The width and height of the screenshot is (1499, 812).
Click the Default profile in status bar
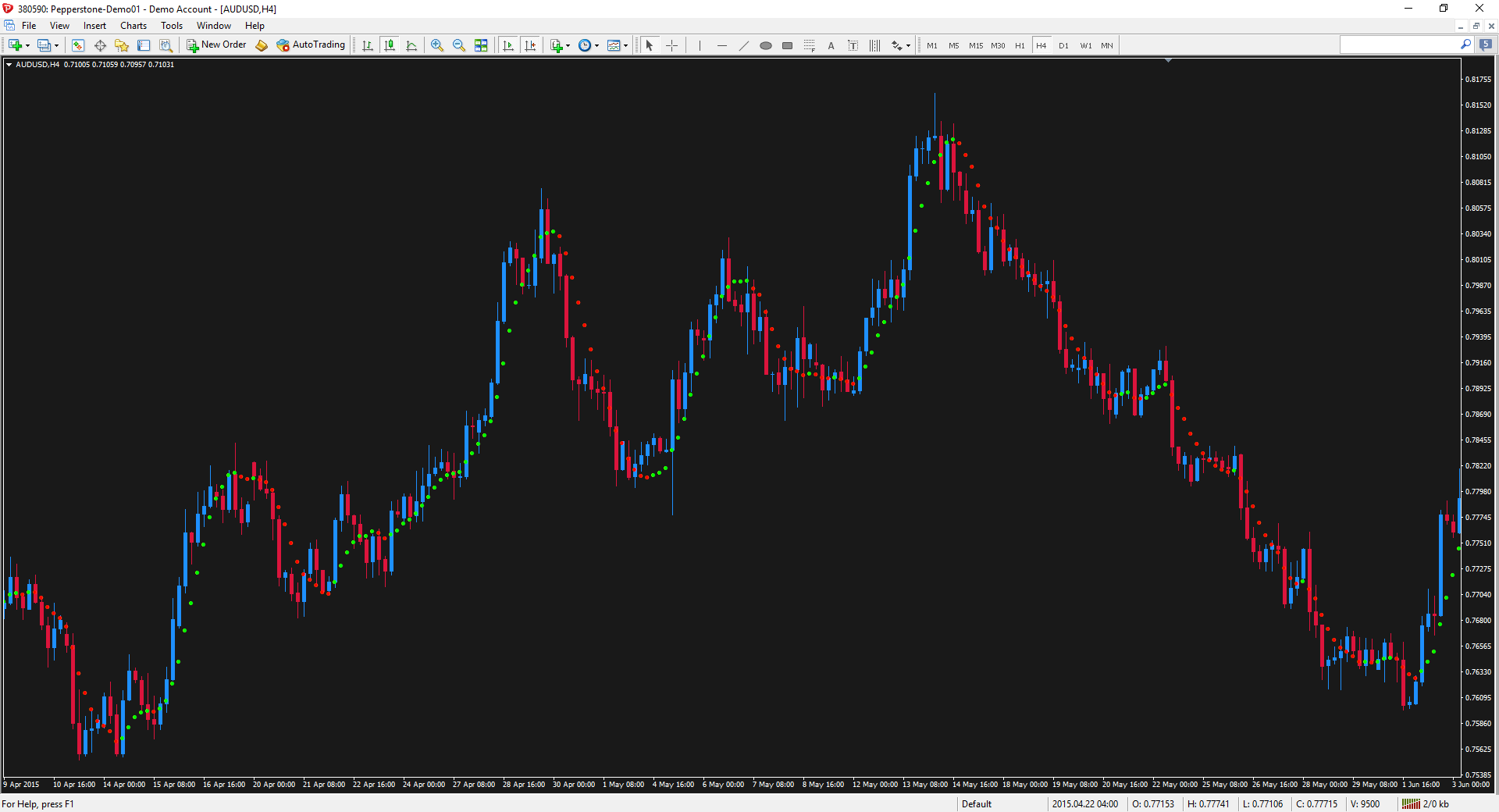click(977, 804)
